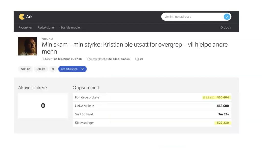Click the Aktive brukere count card
Screen dimensions: 262x152
click(43, 106)
